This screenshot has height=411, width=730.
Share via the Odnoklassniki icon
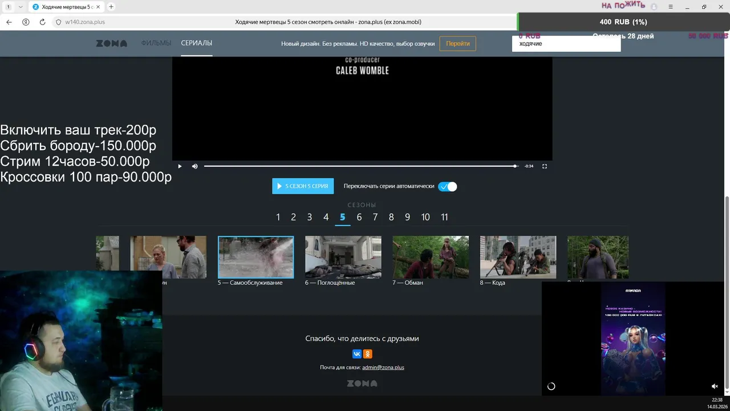pos(368,354)
